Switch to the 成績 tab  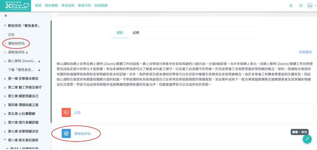point(136,33)
